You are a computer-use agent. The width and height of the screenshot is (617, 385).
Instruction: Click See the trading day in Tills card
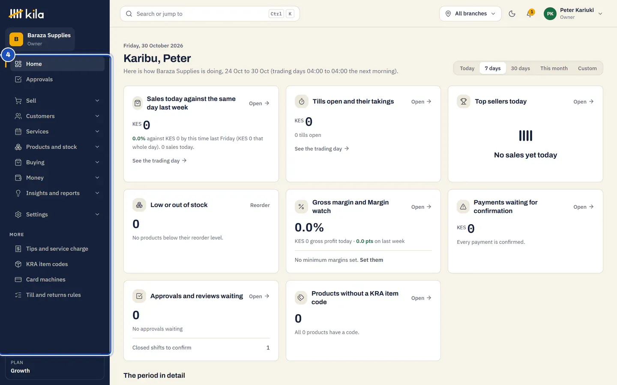click(322, 149)
